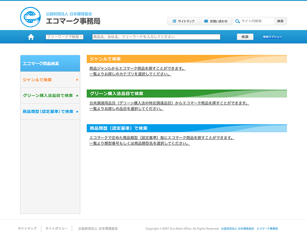Focus the サイト内検索 input field
Image resolution: width=307 pixels, height=246 pixels.
(x=257, y=21)
